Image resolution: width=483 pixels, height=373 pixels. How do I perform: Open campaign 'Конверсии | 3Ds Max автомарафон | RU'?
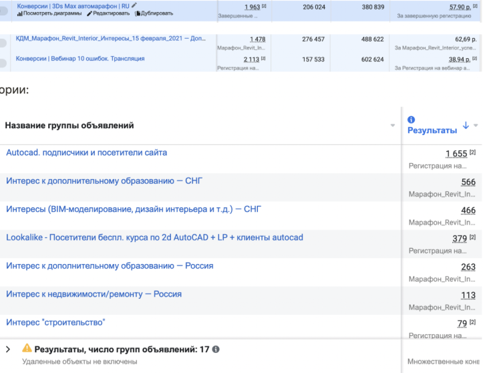point(73,6)
